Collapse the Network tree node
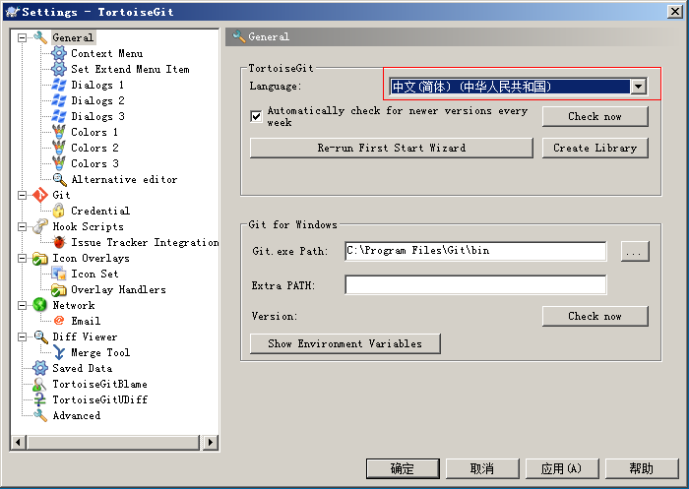689x489 pixels. pyautogui.click(x=22, y=305)
